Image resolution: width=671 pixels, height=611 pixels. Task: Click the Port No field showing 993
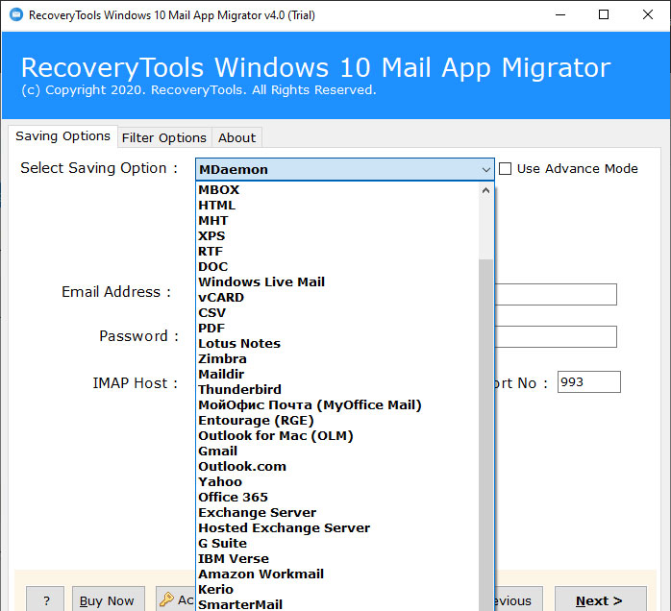(x=589, y=381)
